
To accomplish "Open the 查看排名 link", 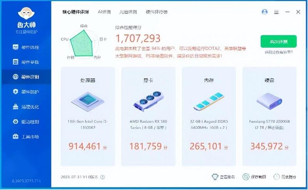I will pos(227,177).
